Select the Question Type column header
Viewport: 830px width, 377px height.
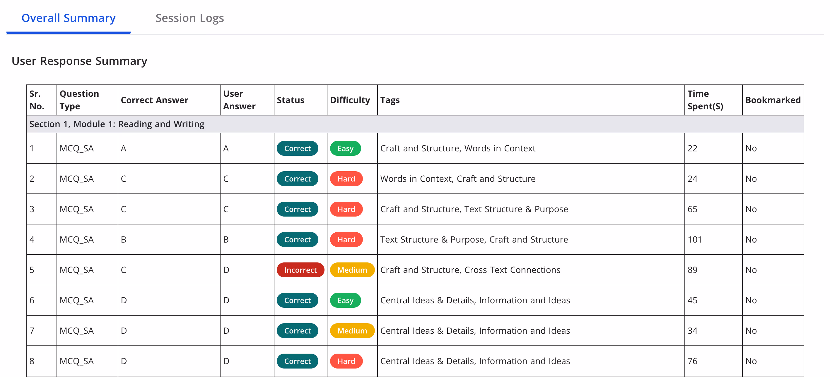87,100
